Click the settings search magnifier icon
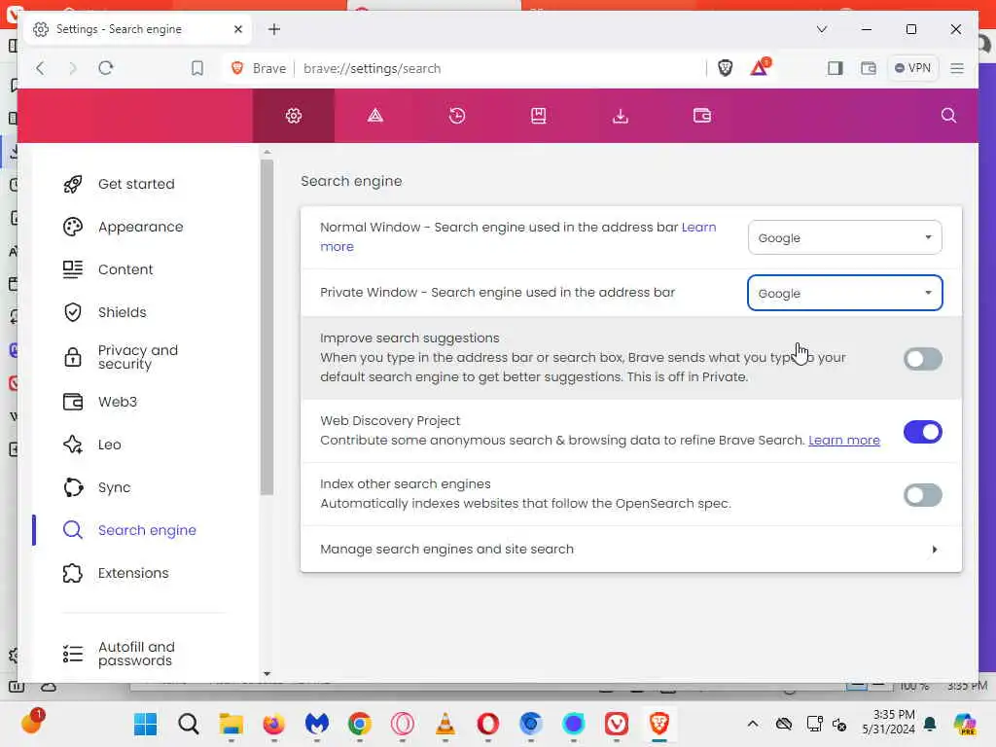 click(947, 115)
